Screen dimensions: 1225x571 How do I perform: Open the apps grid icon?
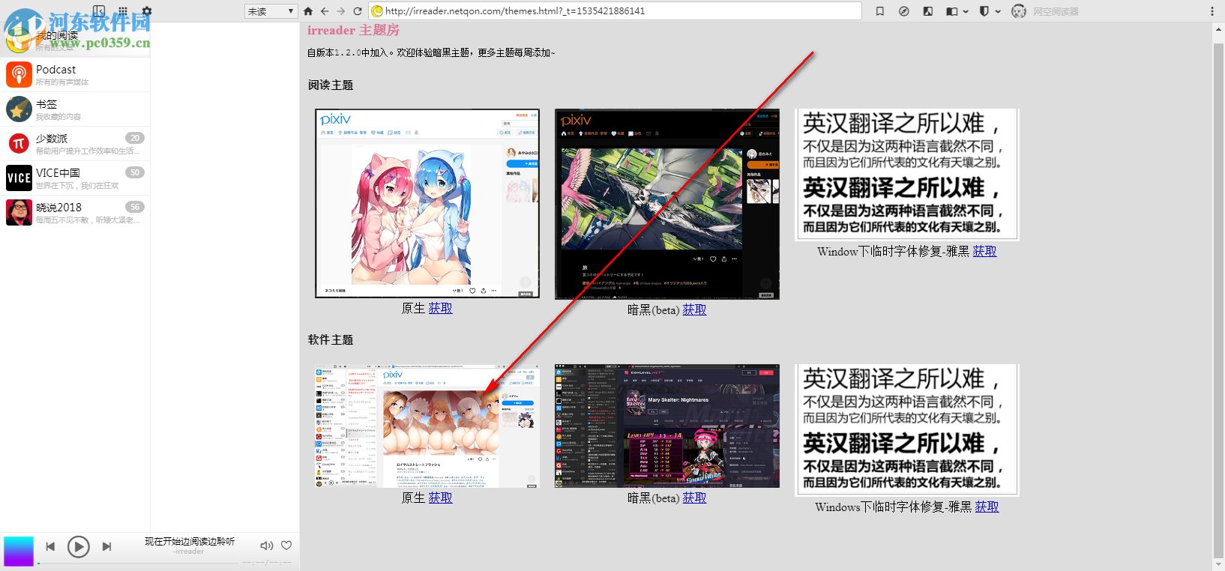pyautogui.click(x=123, y=11)
